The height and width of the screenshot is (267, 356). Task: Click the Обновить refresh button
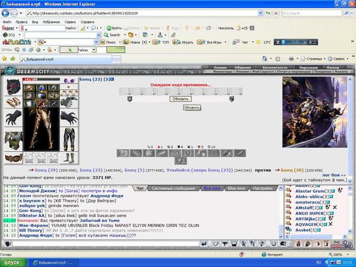click(x=180, y=99)
